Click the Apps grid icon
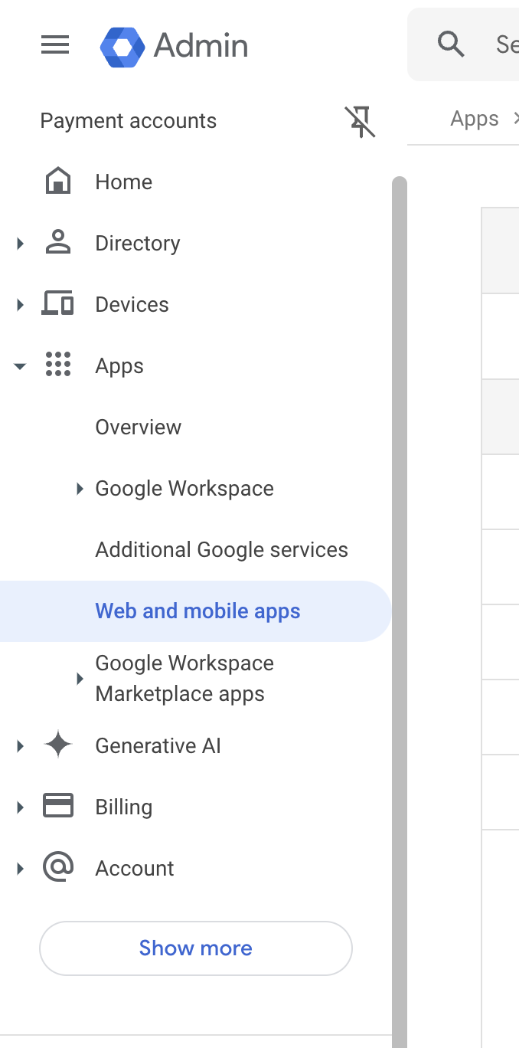 [x=58, y=365]
